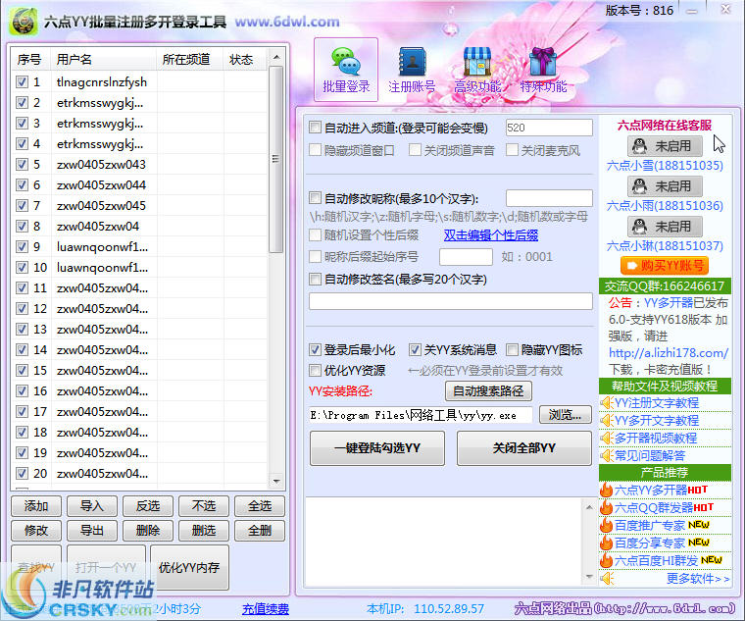
Task: Click flame icon beside 六点QQ群发器
Action: tap(606, 507)
